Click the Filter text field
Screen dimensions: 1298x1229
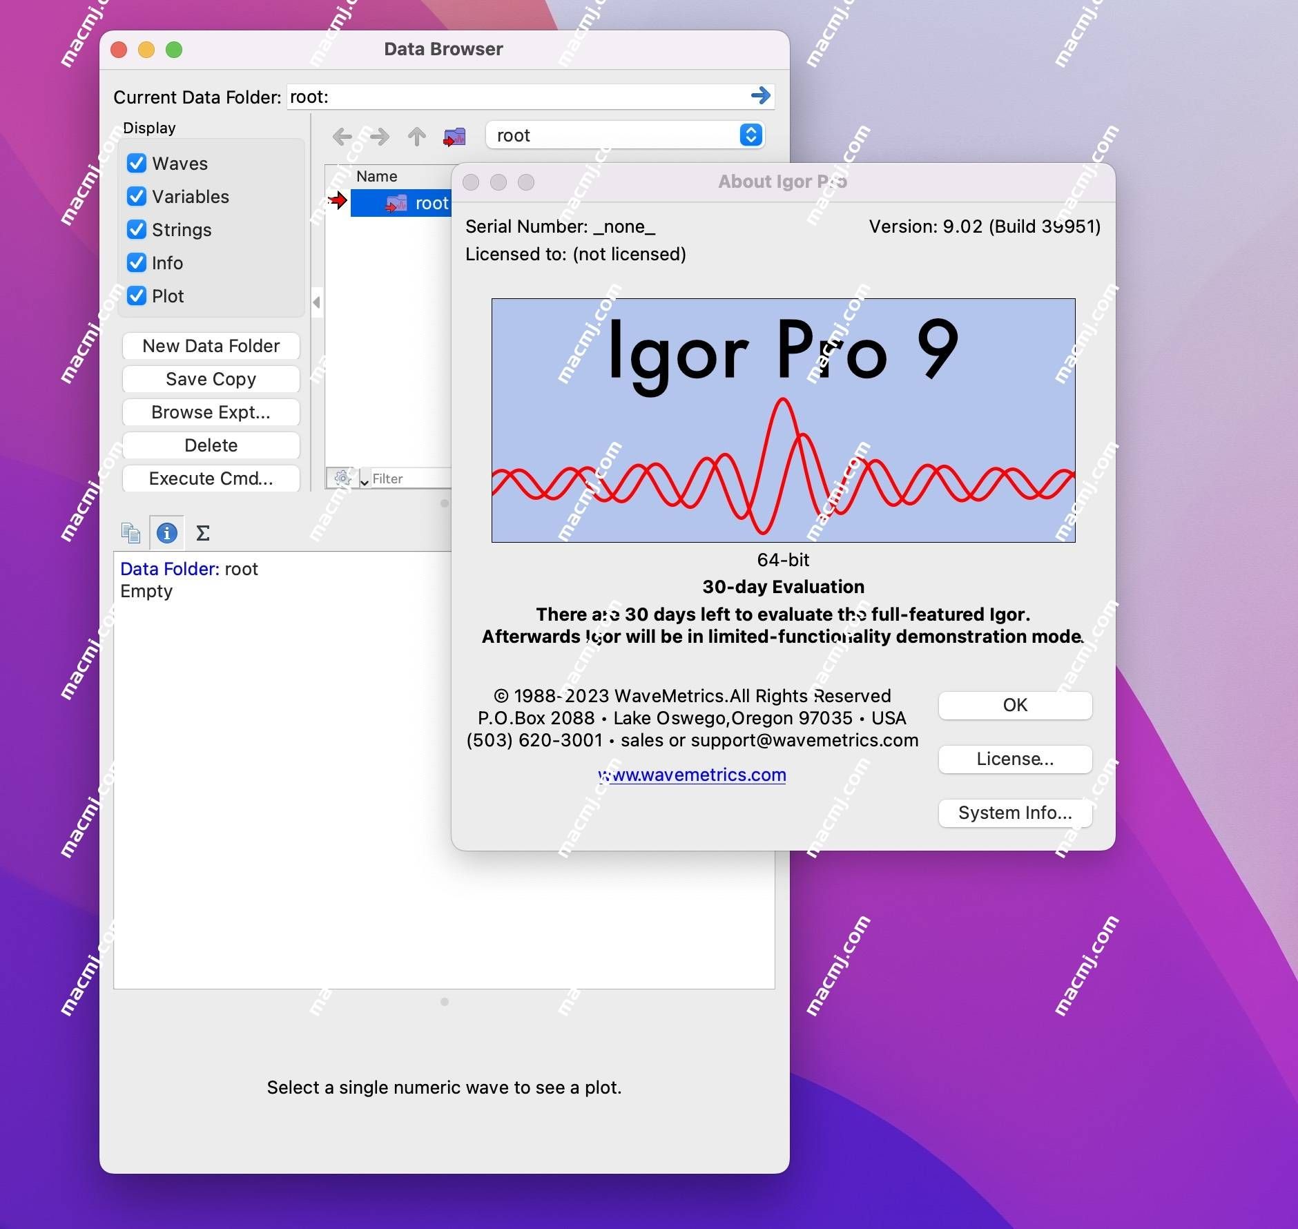410,478
